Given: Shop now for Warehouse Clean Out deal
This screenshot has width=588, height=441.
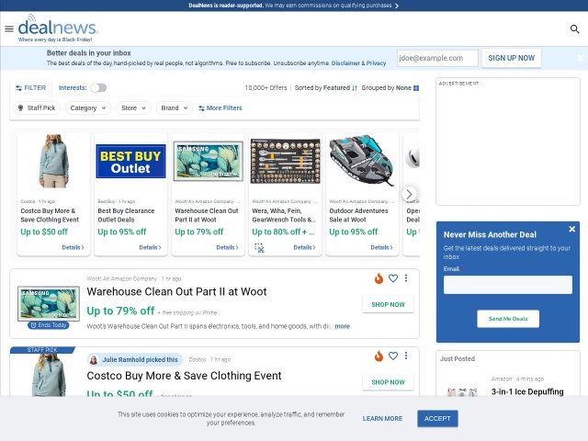Looking at the screenshot, I should [x=388, y=304].
